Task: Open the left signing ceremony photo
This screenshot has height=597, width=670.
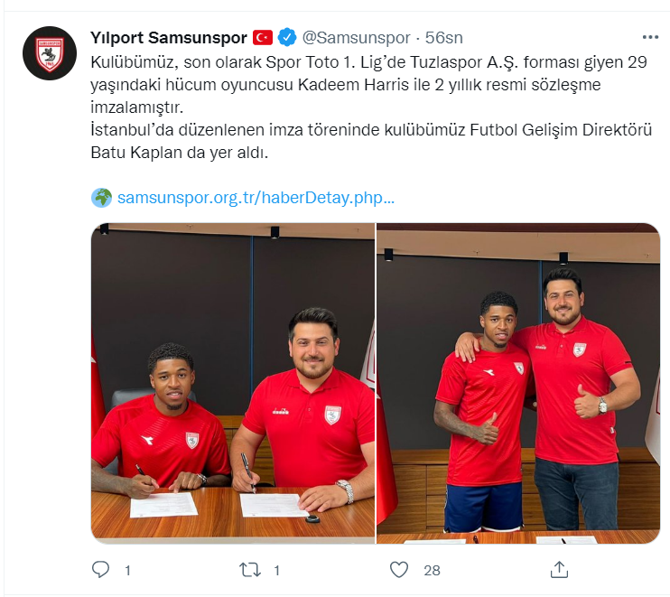Action: pyautogui.click(x=233, y=383)
